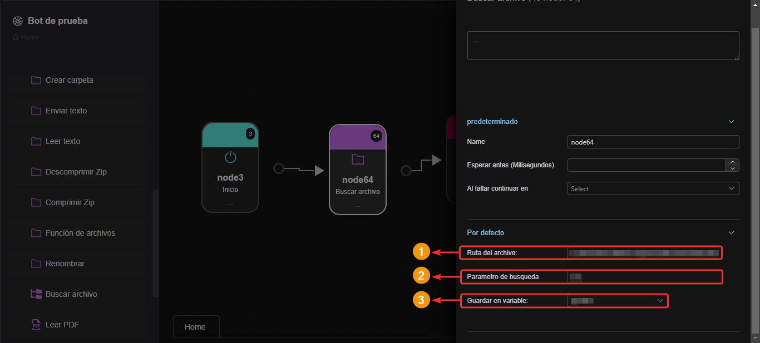Click into the Esperar antes milliseconds field
The height and width of the screenshot is (343, 760).
click(647, 165)
